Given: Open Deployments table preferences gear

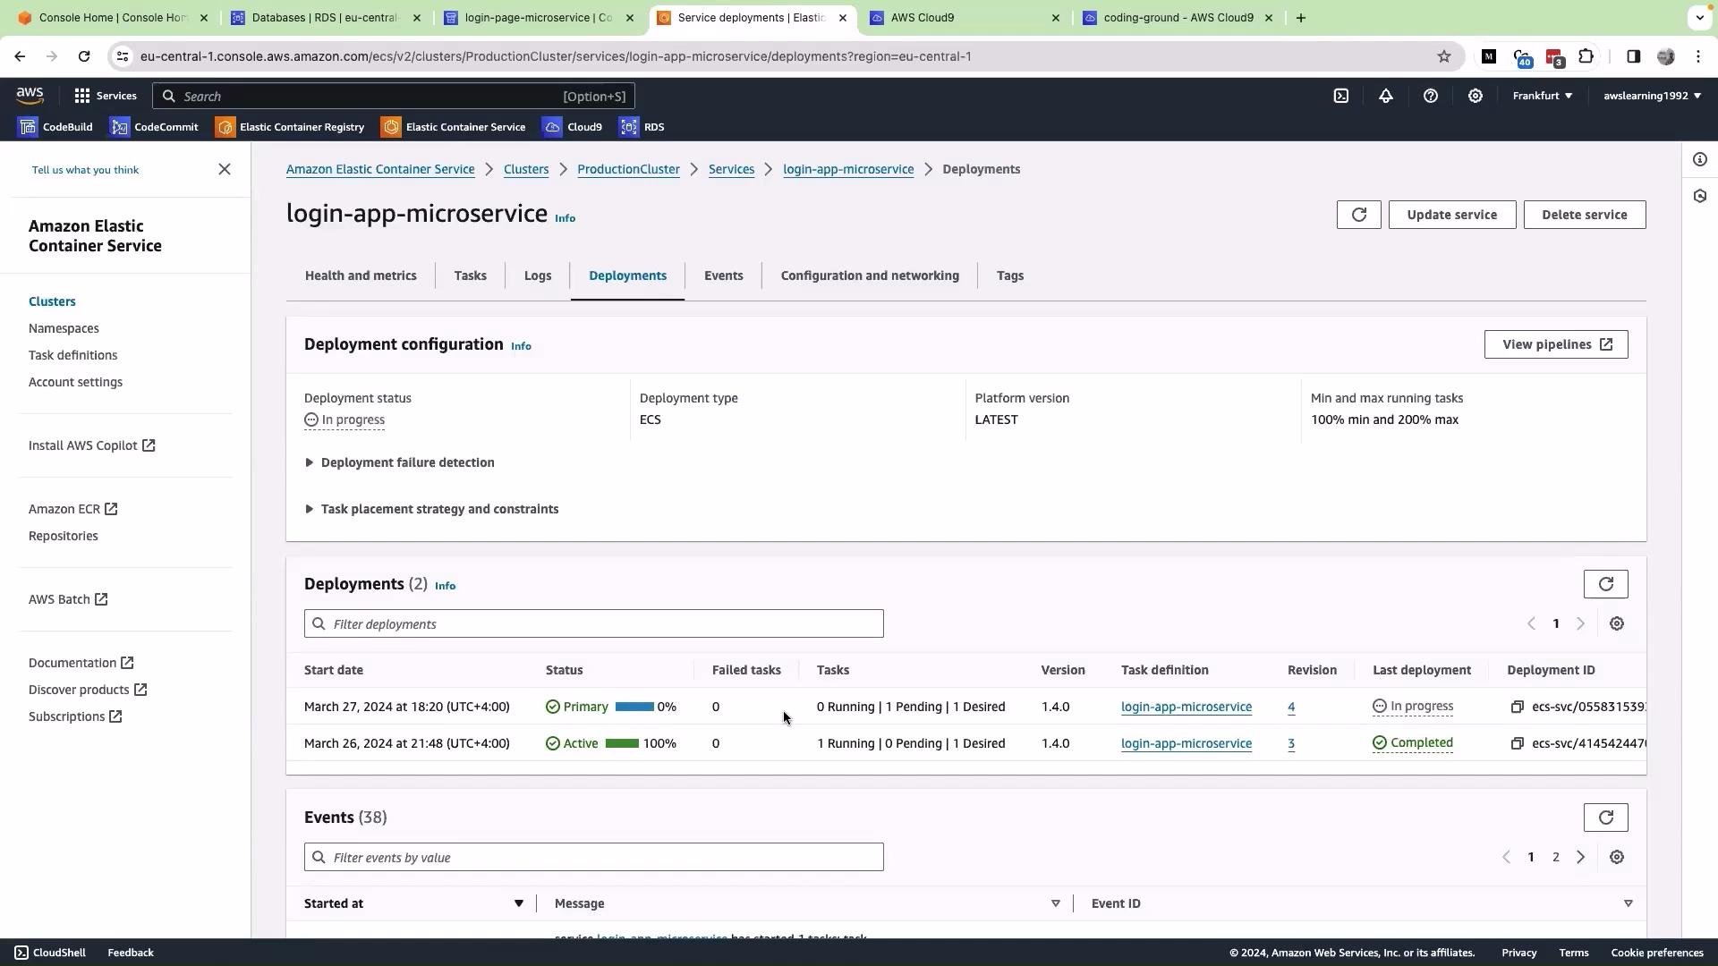Looking at the screenshot, I should click(1616, 624).
